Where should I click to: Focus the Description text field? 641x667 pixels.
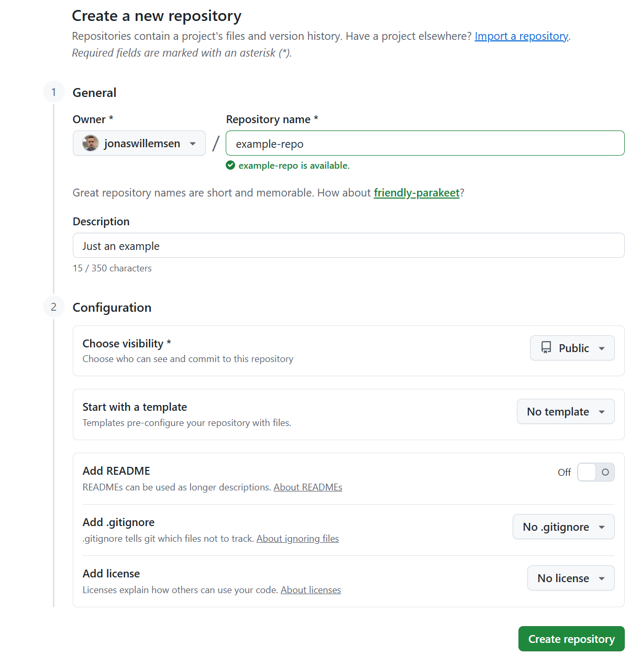[348, 246]
